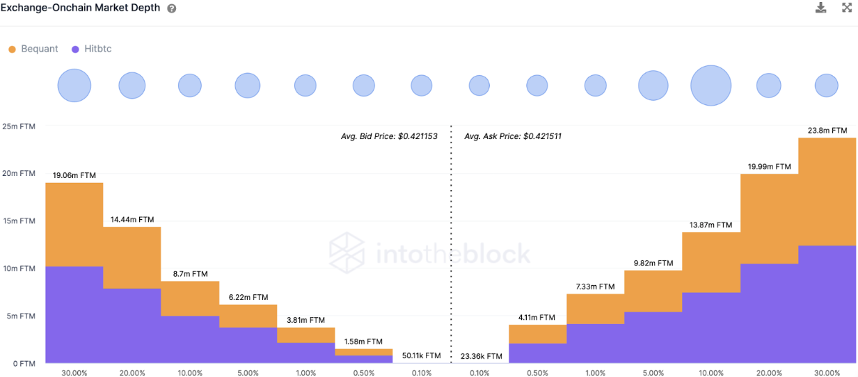Expand chart to fullscreen

pyautogui.click(x=847, y=8)
